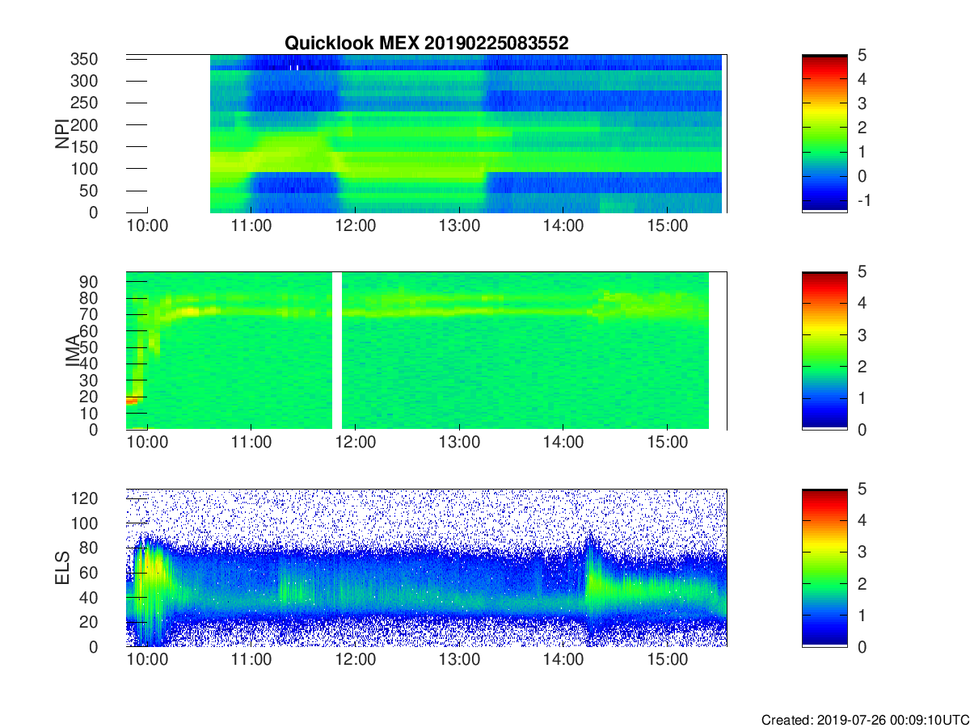Click the ELS panel color scale bar
The height and width of the screenshot is (727, 970).
[x=824, y=568]
